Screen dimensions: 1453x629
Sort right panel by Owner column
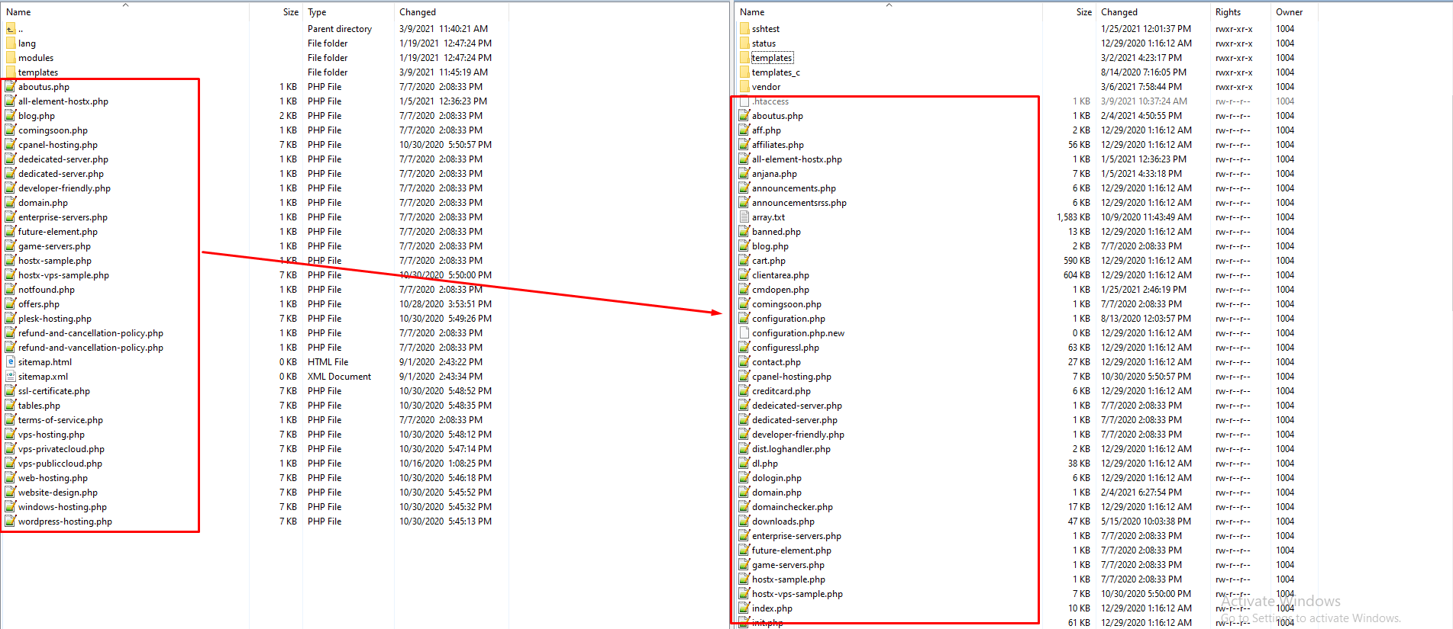pyautogui.click(x=1289, y=12)
